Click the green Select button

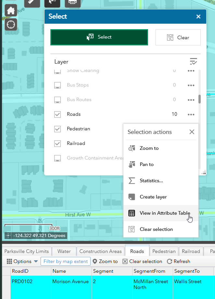(x=99, y=37)
